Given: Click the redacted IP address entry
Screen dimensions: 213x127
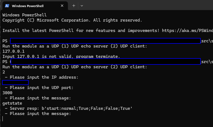Looking at the screenshot, I should point(15,82).
